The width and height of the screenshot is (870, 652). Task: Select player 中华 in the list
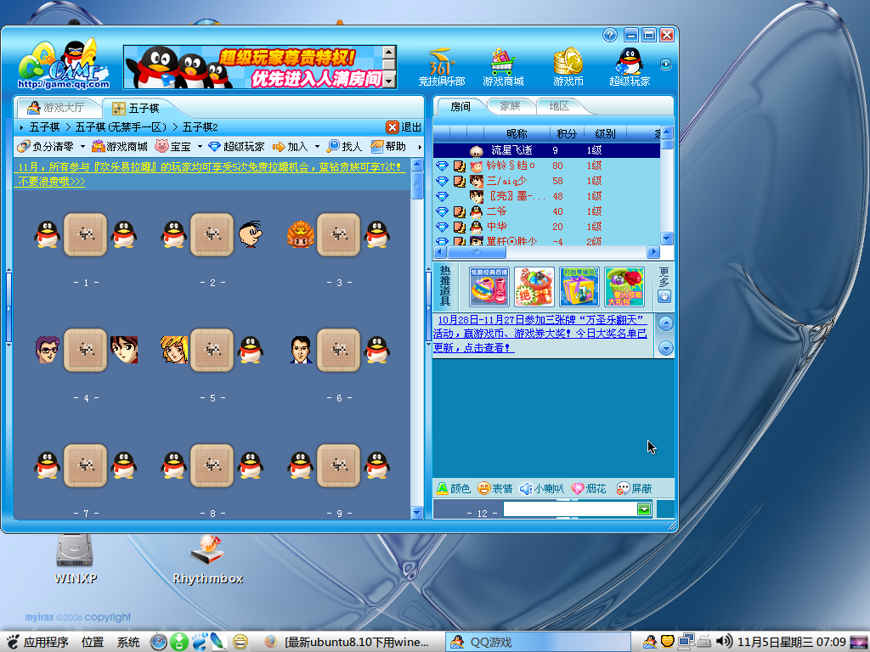pos(546,226)
